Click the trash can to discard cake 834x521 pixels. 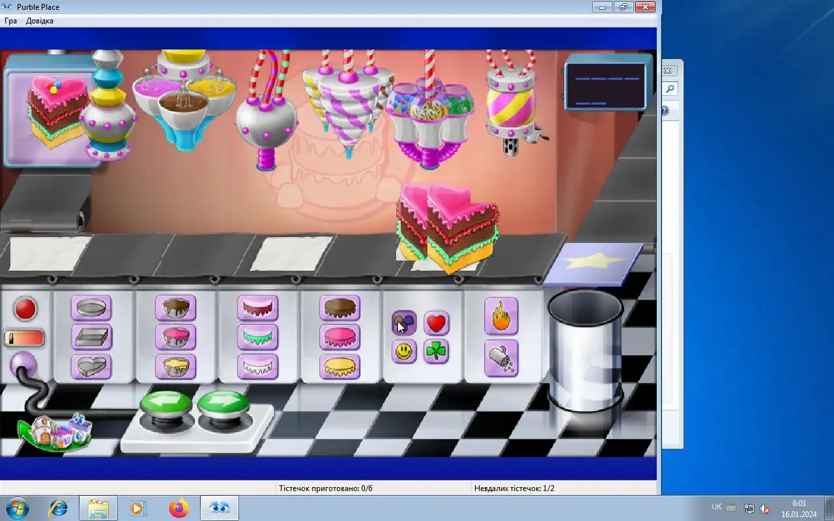tap(585, 350)
